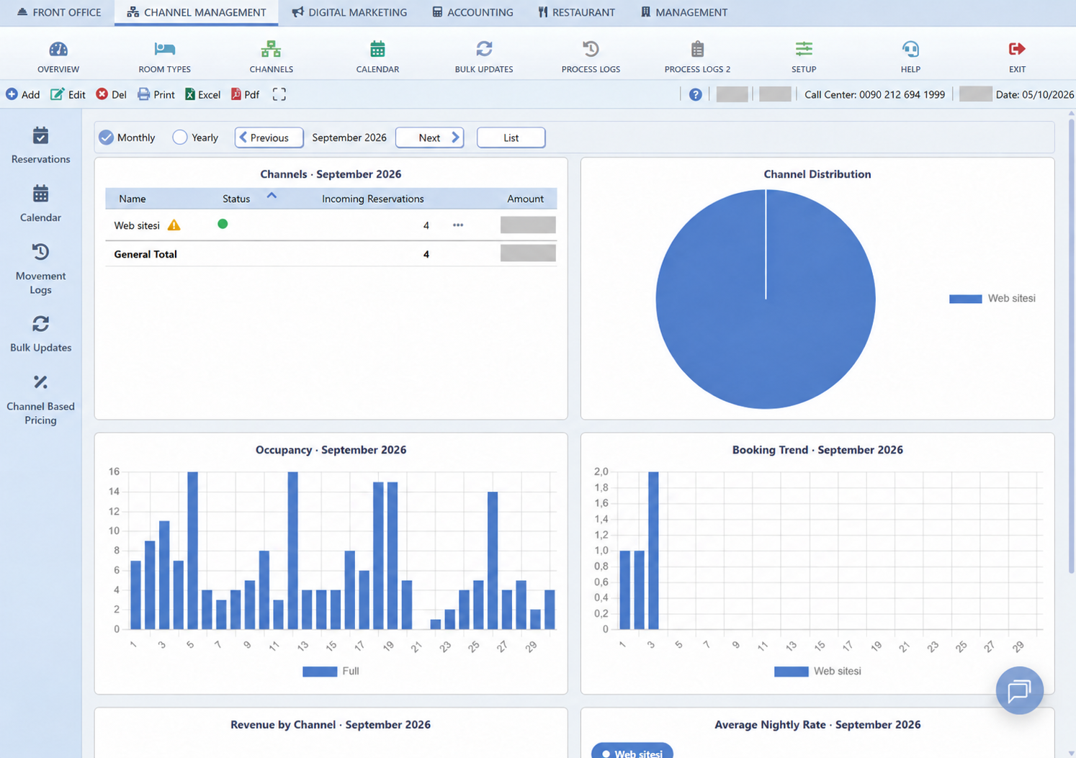Click the sort arrow above Status column
Screen dimensions: 1076x758
(x=272, y=195)
